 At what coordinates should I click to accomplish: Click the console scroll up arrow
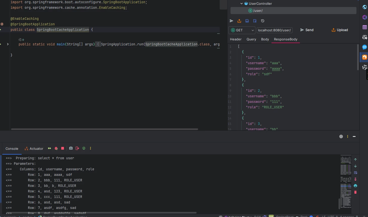(x=355, y=160)
